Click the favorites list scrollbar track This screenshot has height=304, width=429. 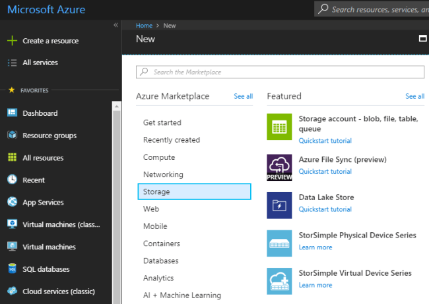117,207
